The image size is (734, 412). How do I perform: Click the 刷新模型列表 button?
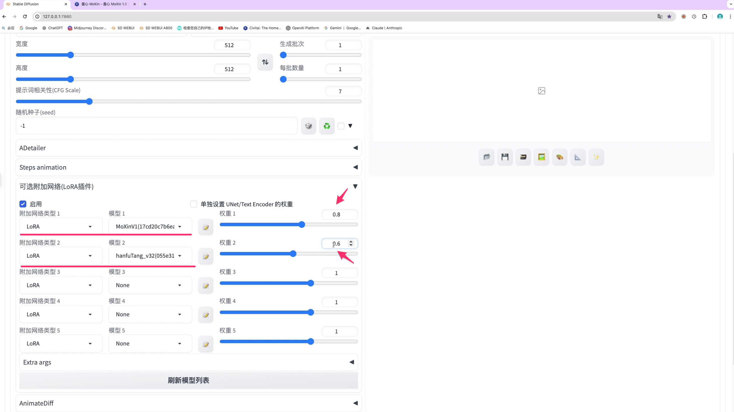click(189, 380)
